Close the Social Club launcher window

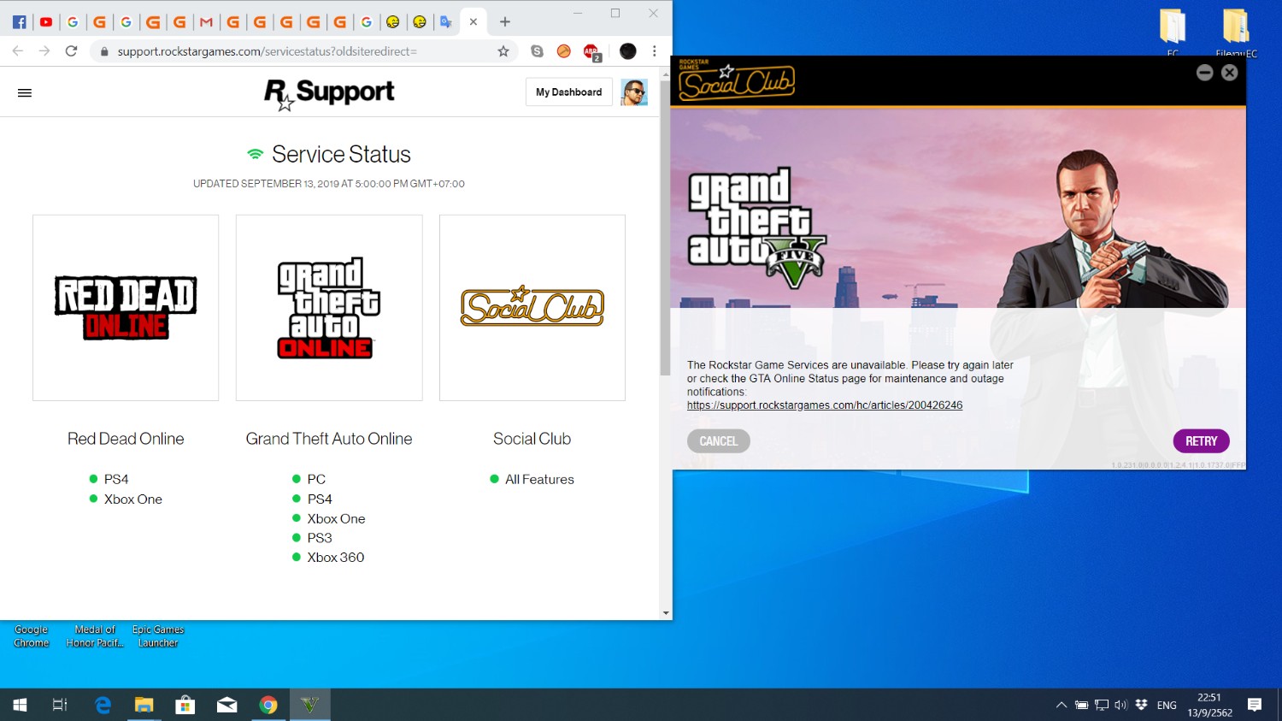pos(1230,73)
